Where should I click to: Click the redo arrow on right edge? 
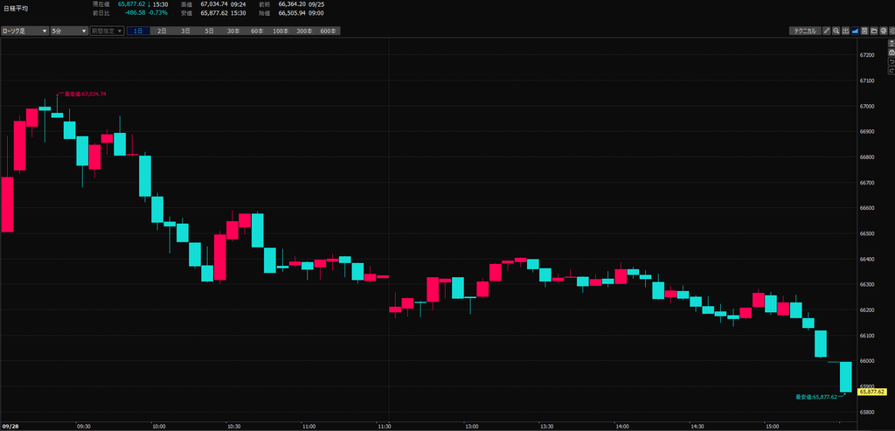(x=892, y=71)
